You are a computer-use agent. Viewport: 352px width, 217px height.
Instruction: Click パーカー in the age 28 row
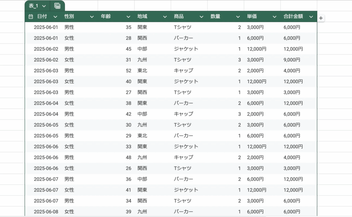pyautogui.click(x=184, y=38)
